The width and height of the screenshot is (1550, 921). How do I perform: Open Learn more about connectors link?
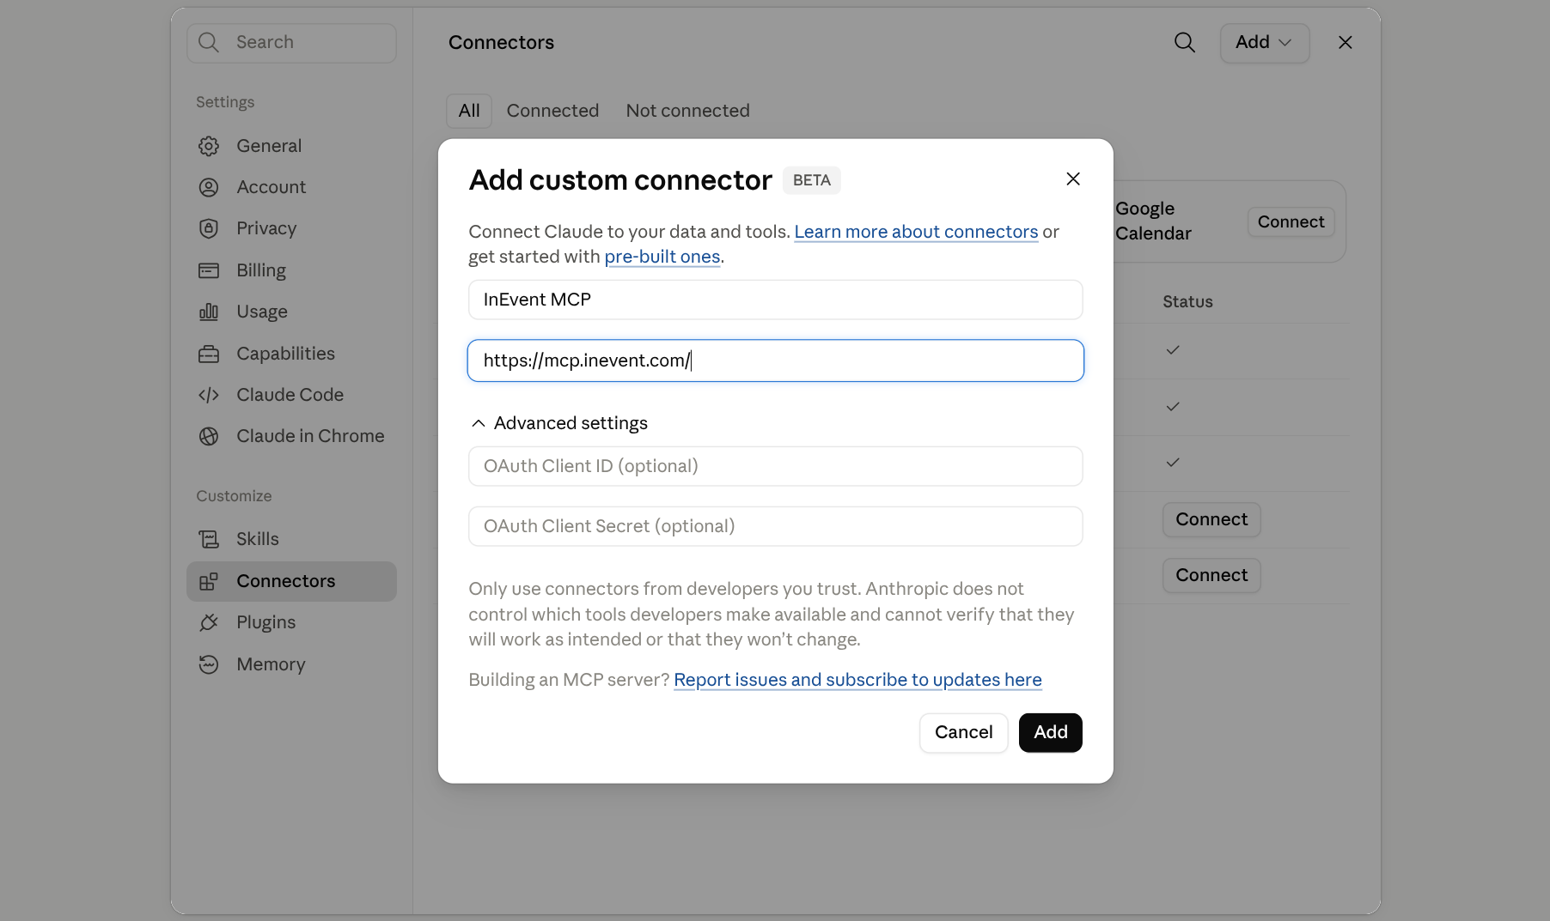click(916, 232)
